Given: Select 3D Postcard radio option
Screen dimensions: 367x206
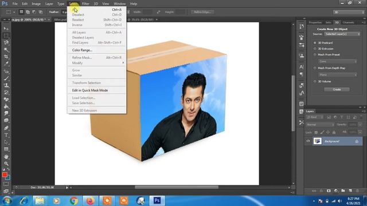Looking at the screenshot, I should tap(315, 43).
